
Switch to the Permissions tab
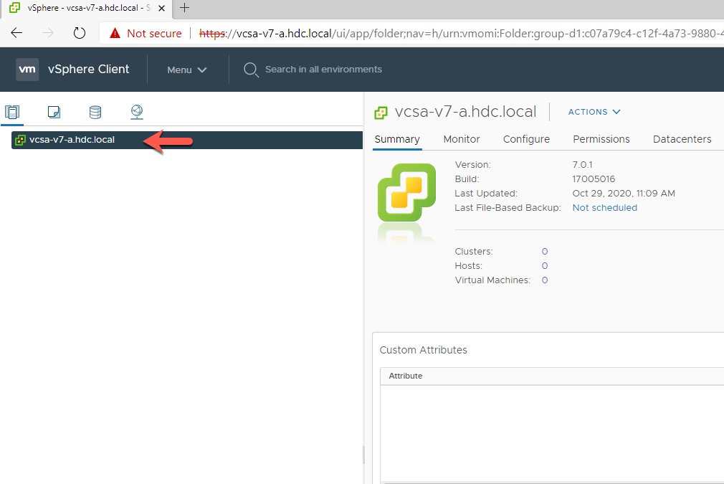point(601,140)
